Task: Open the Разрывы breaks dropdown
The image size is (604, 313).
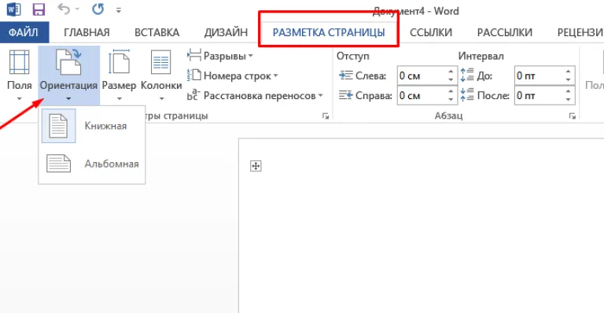Action: 220,56
